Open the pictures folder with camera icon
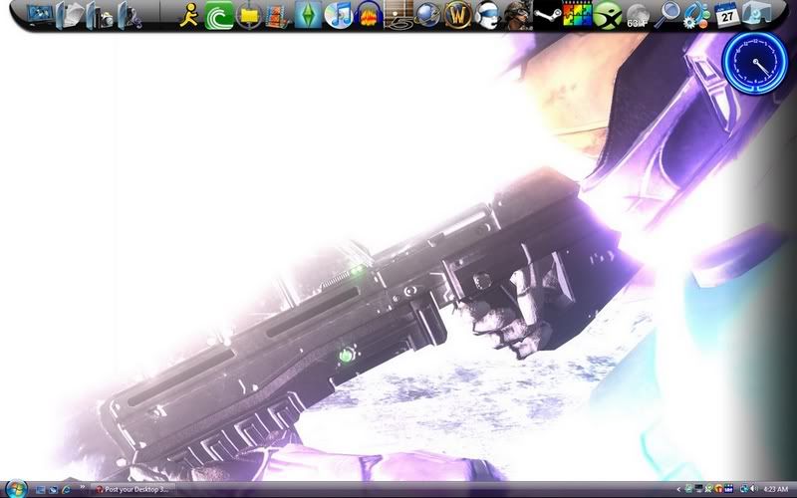Image resolution: width=797 pixels, height=498 pixels. tap(101, 16)
